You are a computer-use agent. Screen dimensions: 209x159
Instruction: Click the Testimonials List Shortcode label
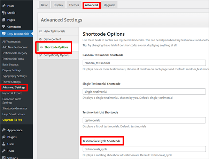100,112
